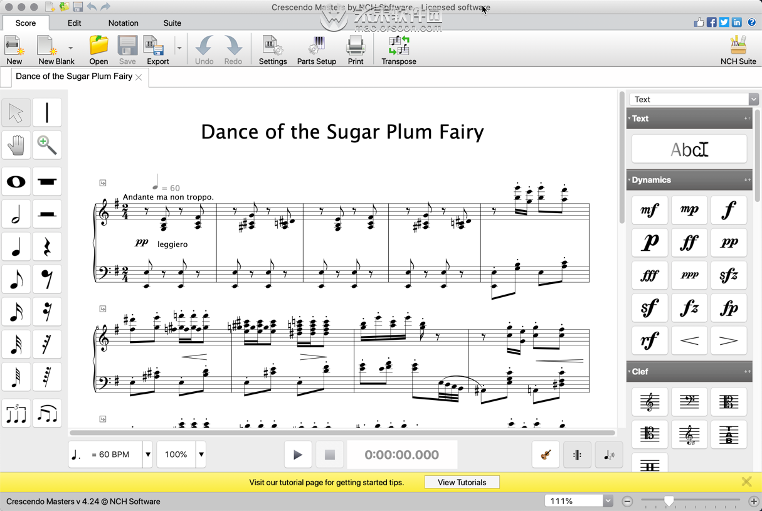Click the Open file toolbar button
Viewport: 762px width, 511px height.
(x=98, y=50)
